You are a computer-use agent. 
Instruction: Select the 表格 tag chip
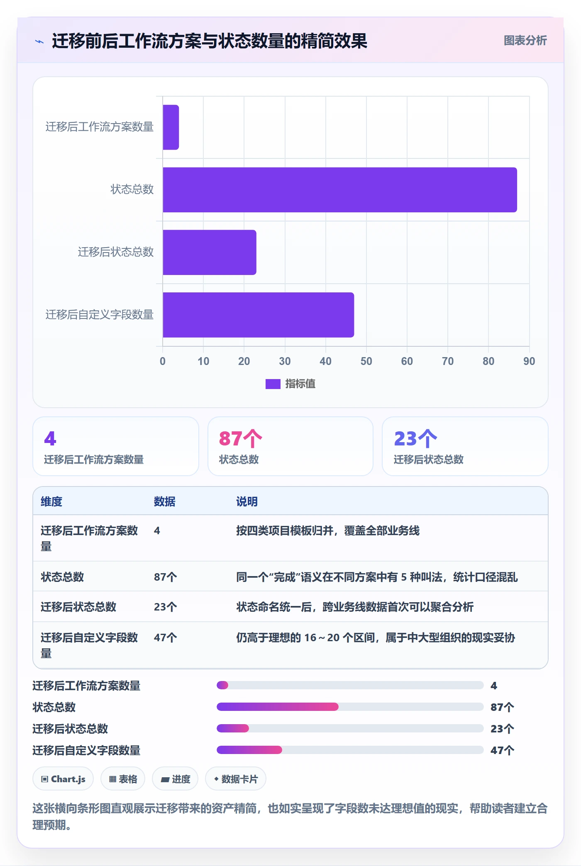123,779
